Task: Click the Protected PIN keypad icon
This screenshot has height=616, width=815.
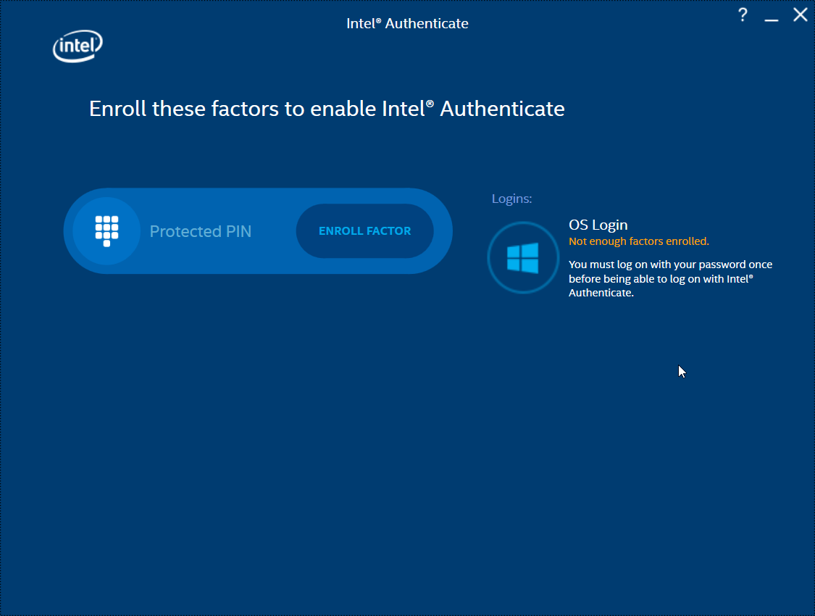Action: 106,230
